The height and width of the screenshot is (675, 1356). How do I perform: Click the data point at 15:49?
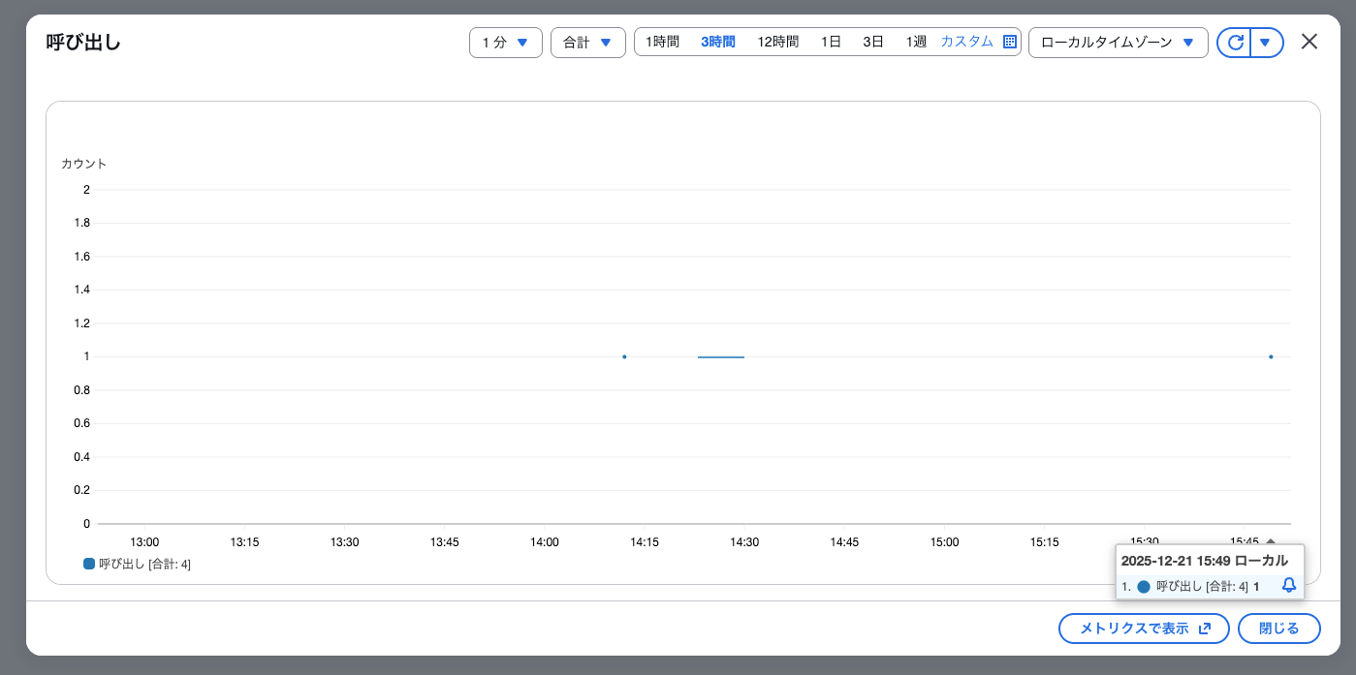tap(1271, 356)
